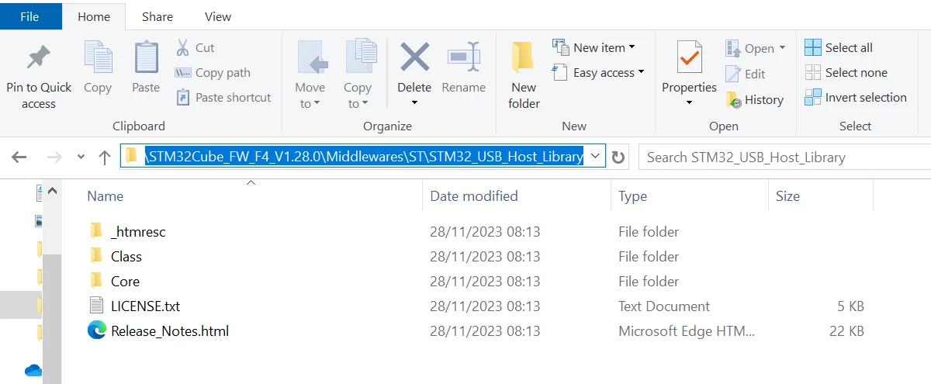Click the Refresh icon beside address bar
The height and width of the screenshot is (384, 931).
[618, 157]
